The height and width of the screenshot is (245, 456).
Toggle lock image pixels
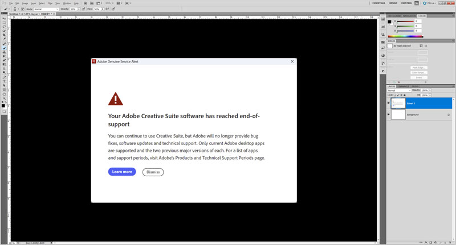tap(398, 95)
